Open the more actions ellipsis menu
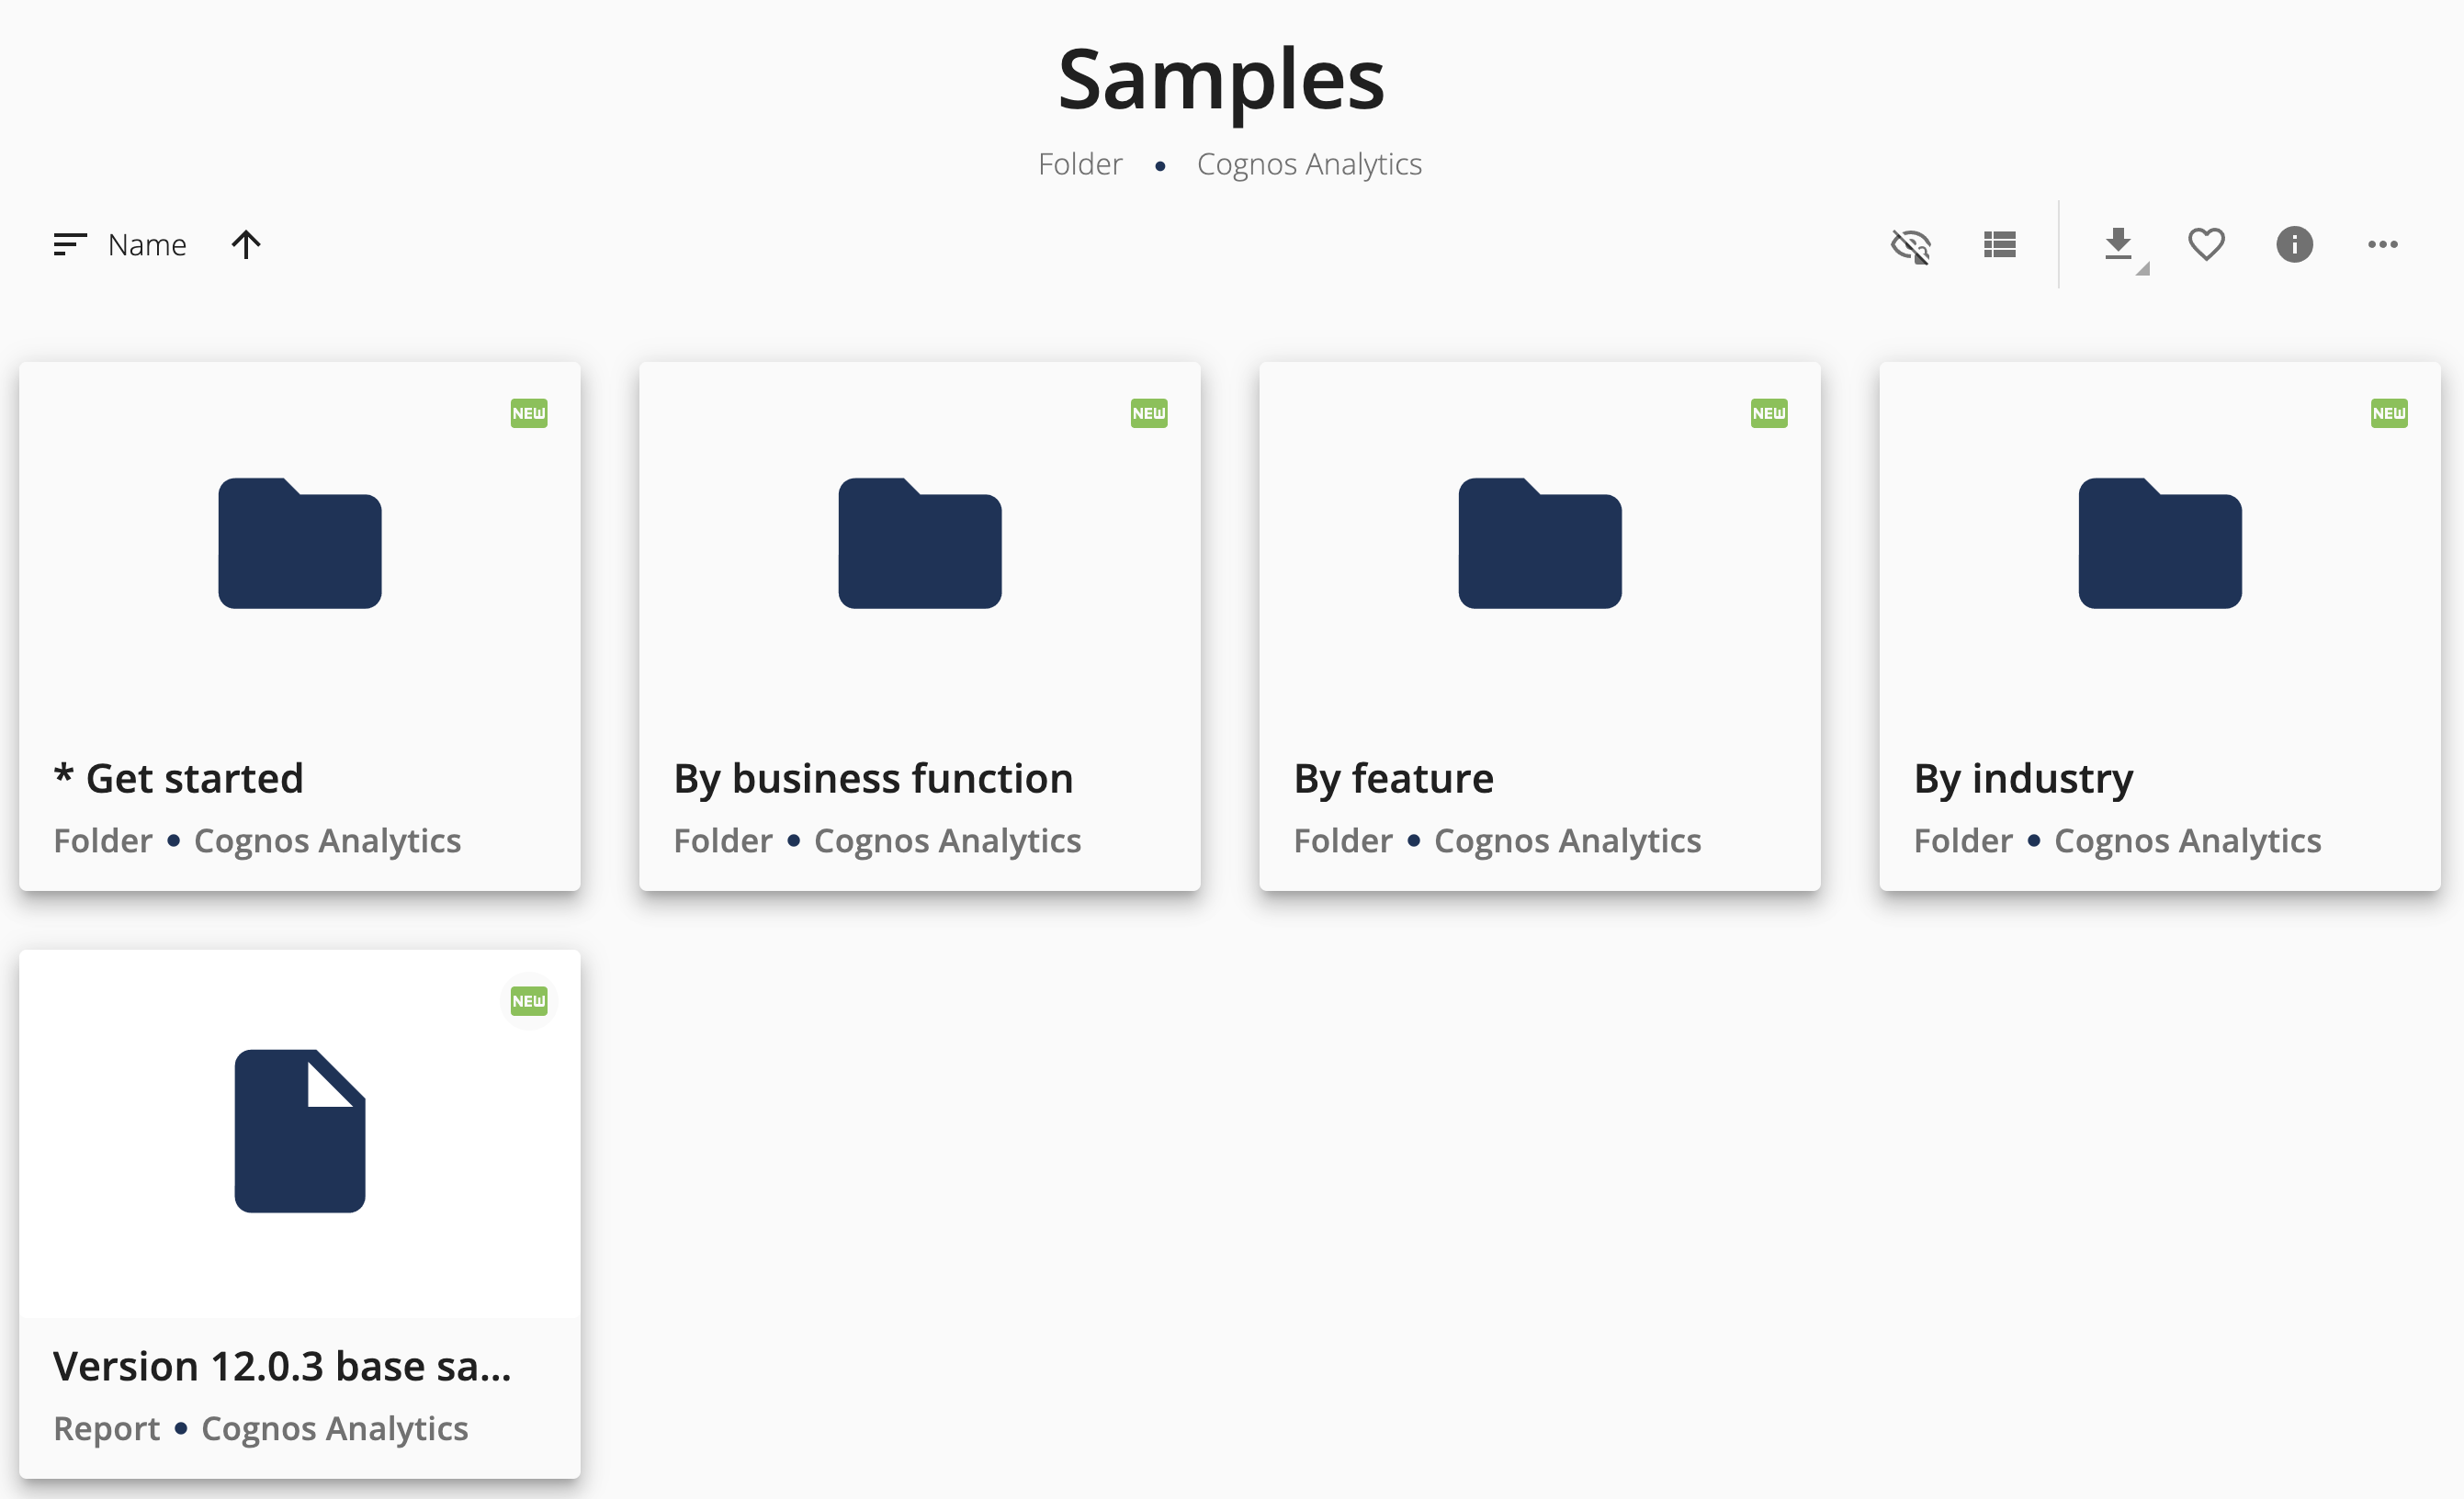The width and height of the screenshot is (2464, 1499). click(2382, 245)
